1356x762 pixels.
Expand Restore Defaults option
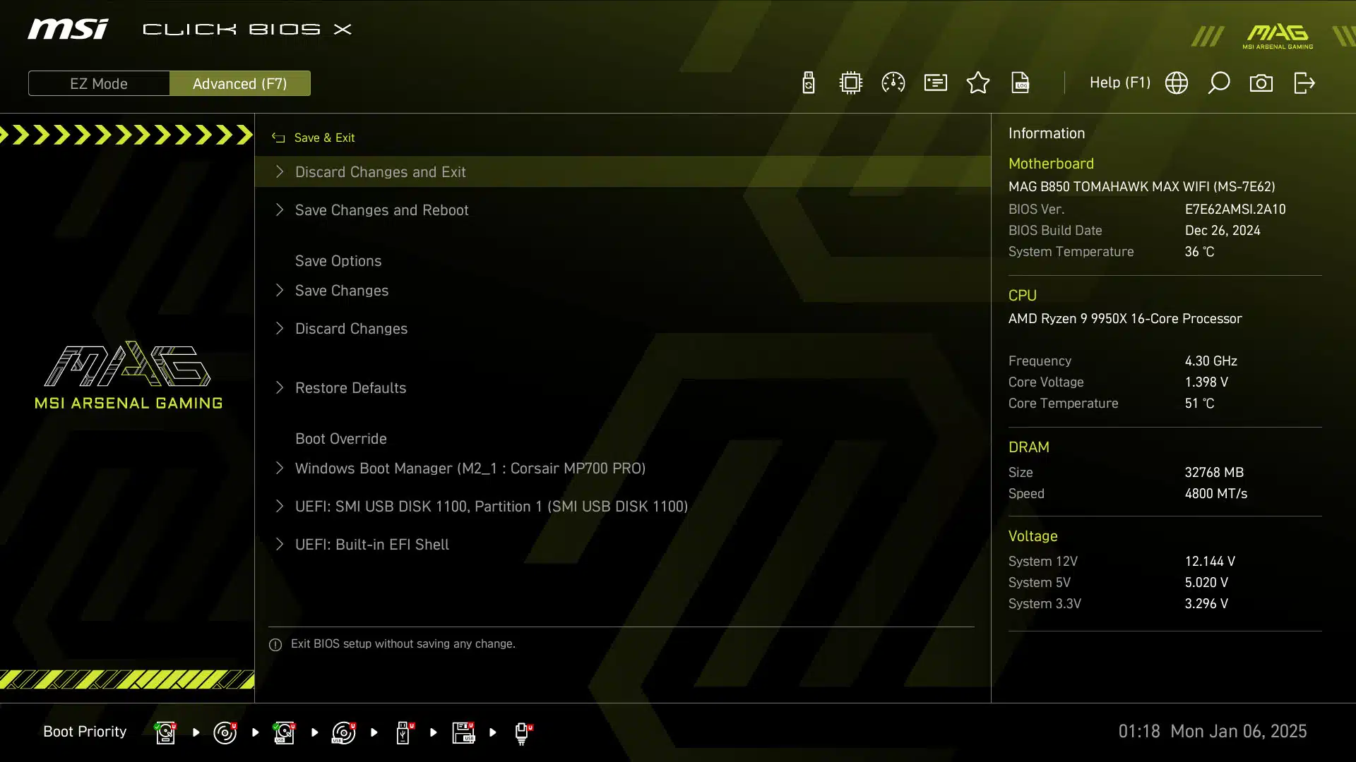click(350, 388)
